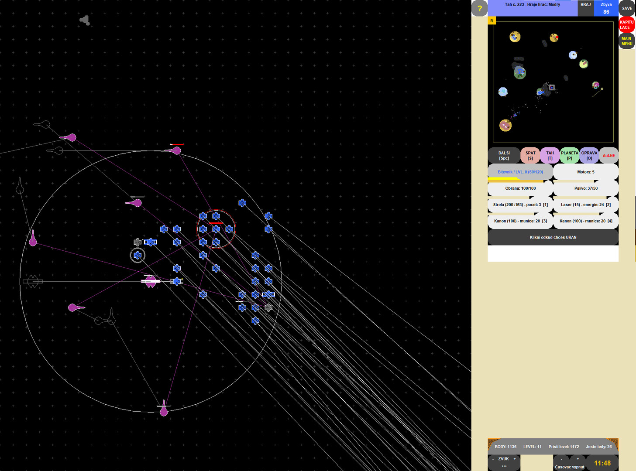Click the yellow ? help icon
The image size is (636, 471).
point(479,8)
